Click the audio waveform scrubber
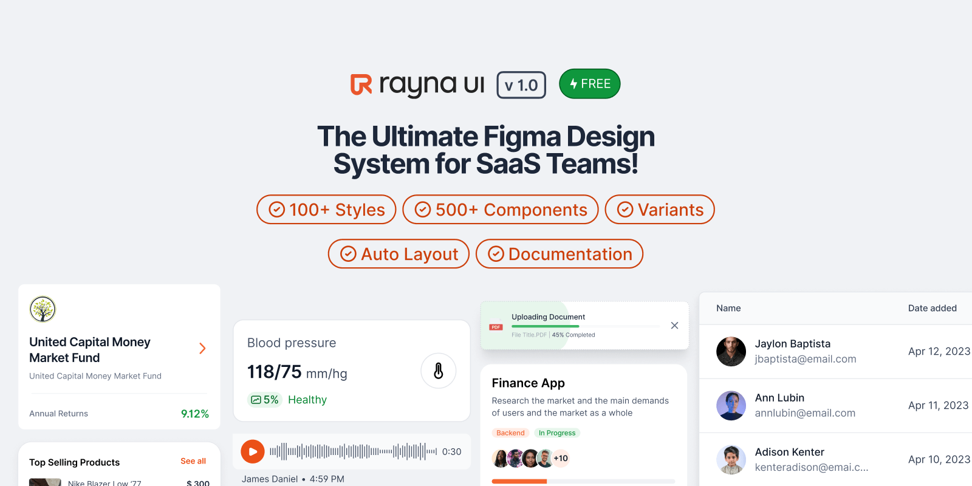Image resolution: width=972 pixels, height=486 pixels. tap(353, 451)
